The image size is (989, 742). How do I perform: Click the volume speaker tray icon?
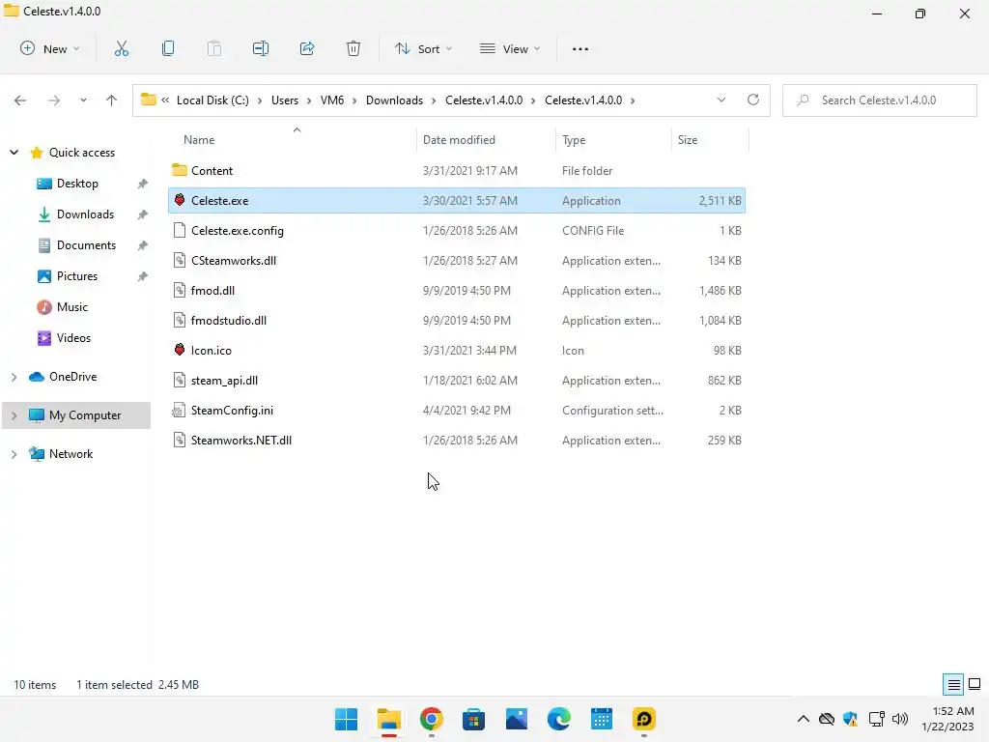[900, 719]
